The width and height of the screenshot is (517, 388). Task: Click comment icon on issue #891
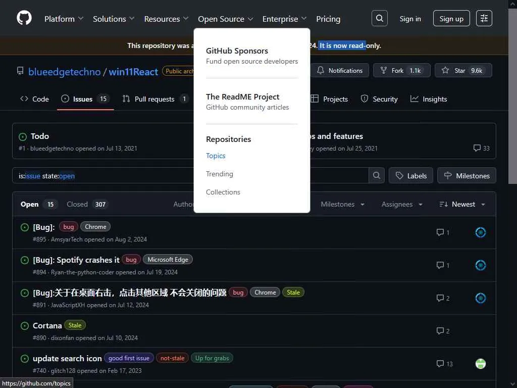pyautogui.click(x=440, y=298)
